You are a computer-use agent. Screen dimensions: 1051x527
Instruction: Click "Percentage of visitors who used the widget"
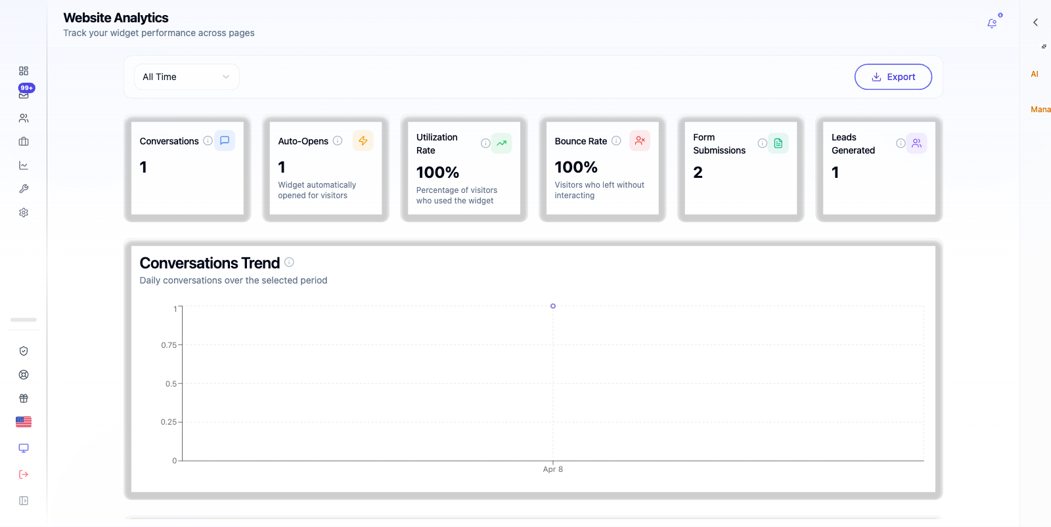[457, 196]
